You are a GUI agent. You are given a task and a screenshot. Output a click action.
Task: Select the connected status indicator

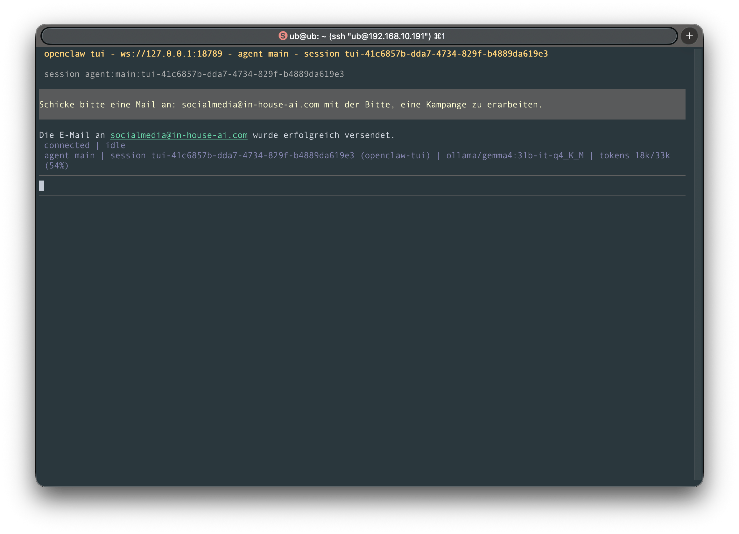click(x=67, y=145)
